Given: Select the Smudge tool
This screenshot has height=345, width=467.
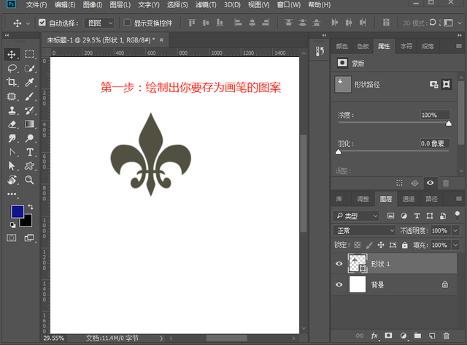Looking at the screenshot, I should click(x=12, y=138).
